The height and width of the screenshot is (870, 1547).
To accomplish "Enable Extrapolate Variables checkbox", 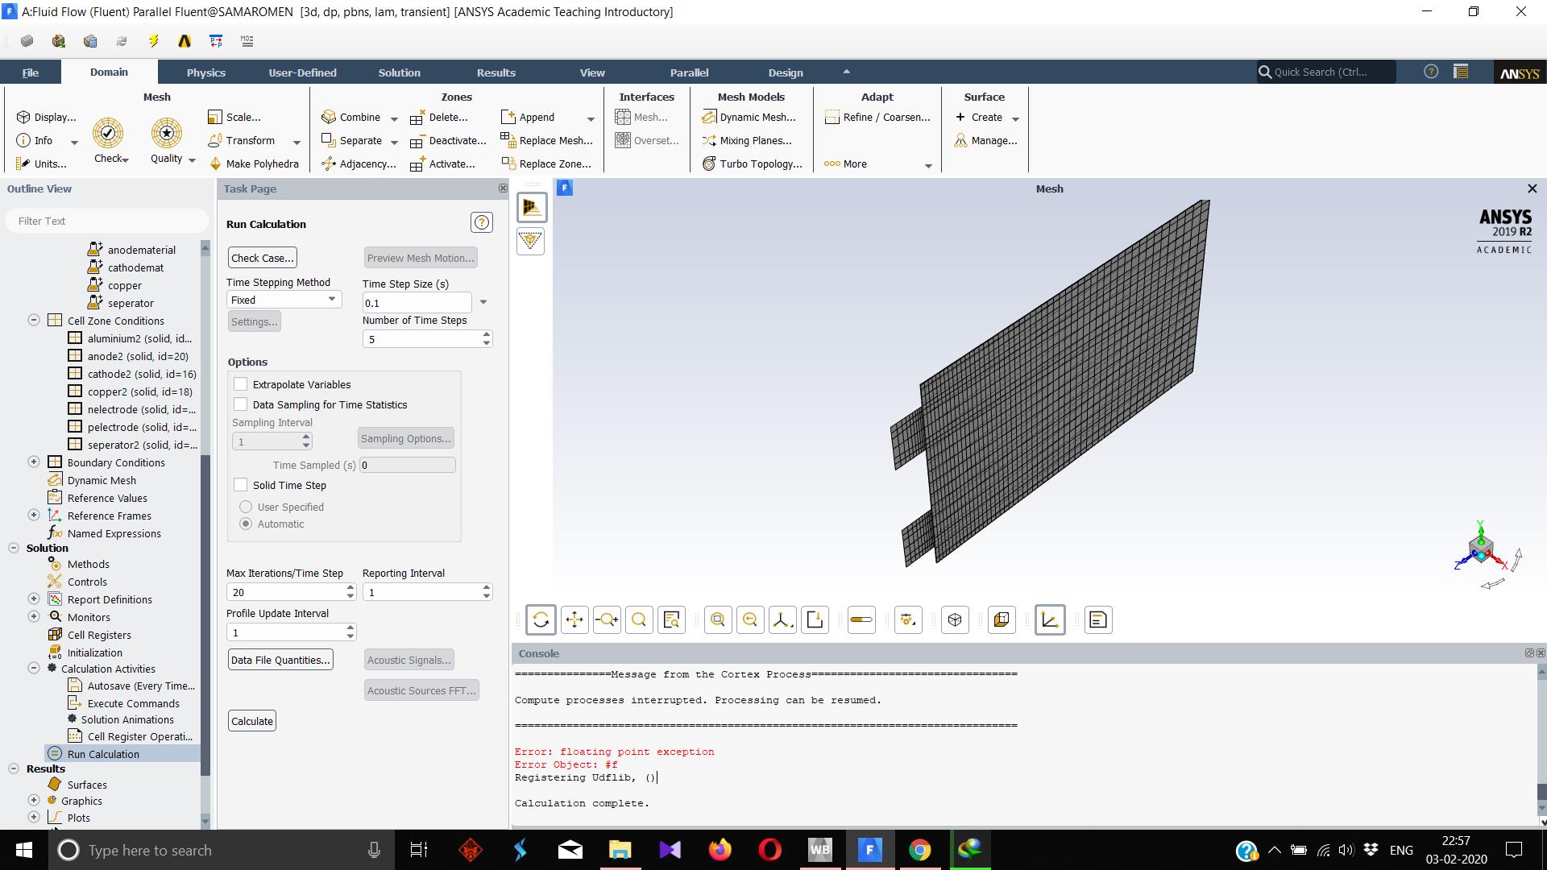I will 240,384.
